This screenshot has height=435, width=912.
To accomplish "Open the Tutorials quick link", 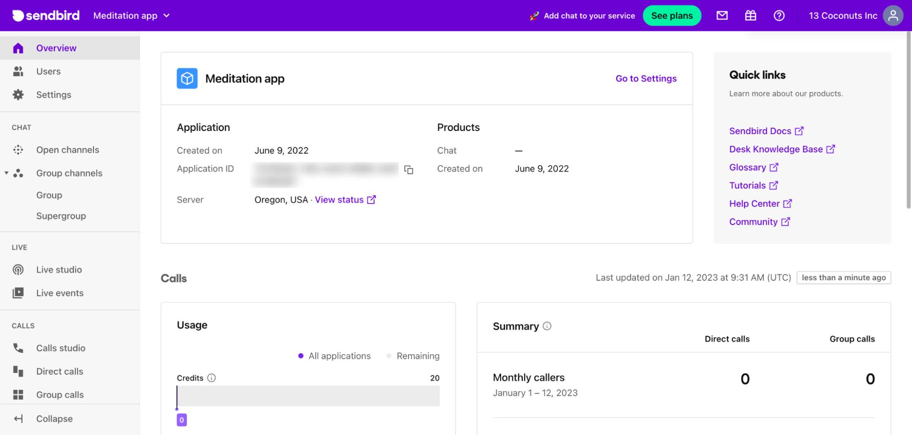I will tap(747, 185).
